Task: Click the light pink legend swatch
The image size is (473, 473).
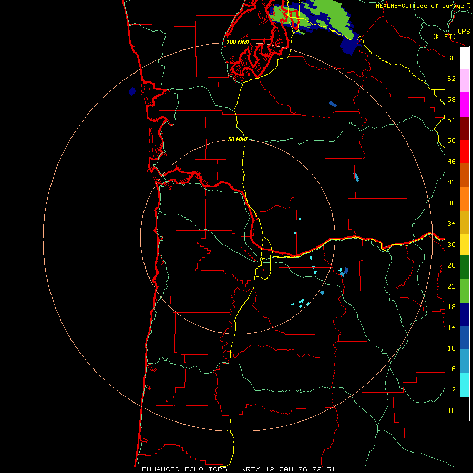Action: (x=464, y=81)
